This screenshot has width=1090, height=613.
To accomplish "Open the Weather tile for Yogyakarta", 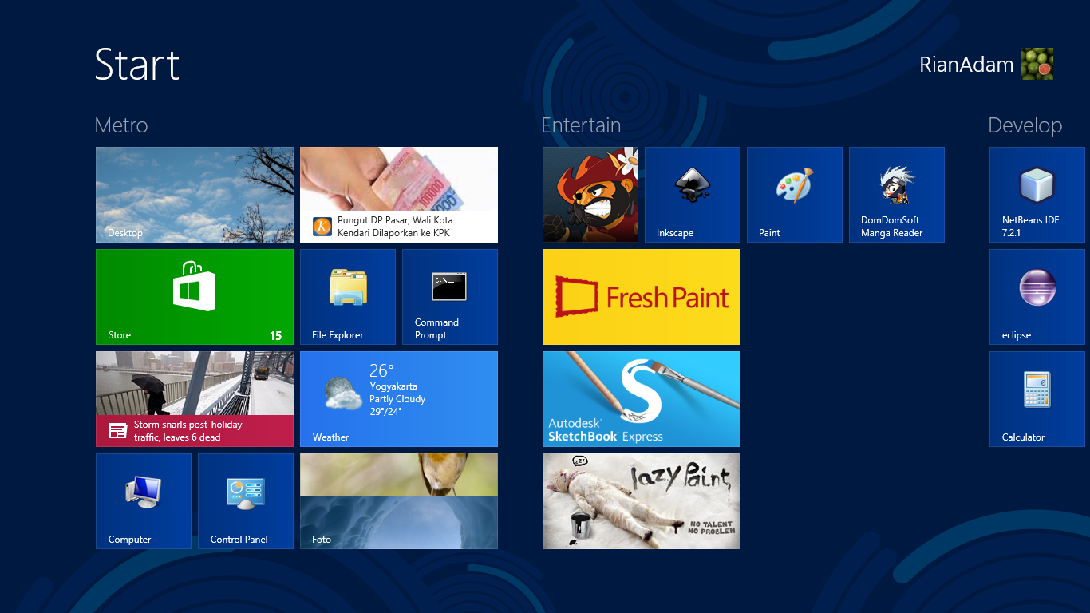I will coord(399,399).
